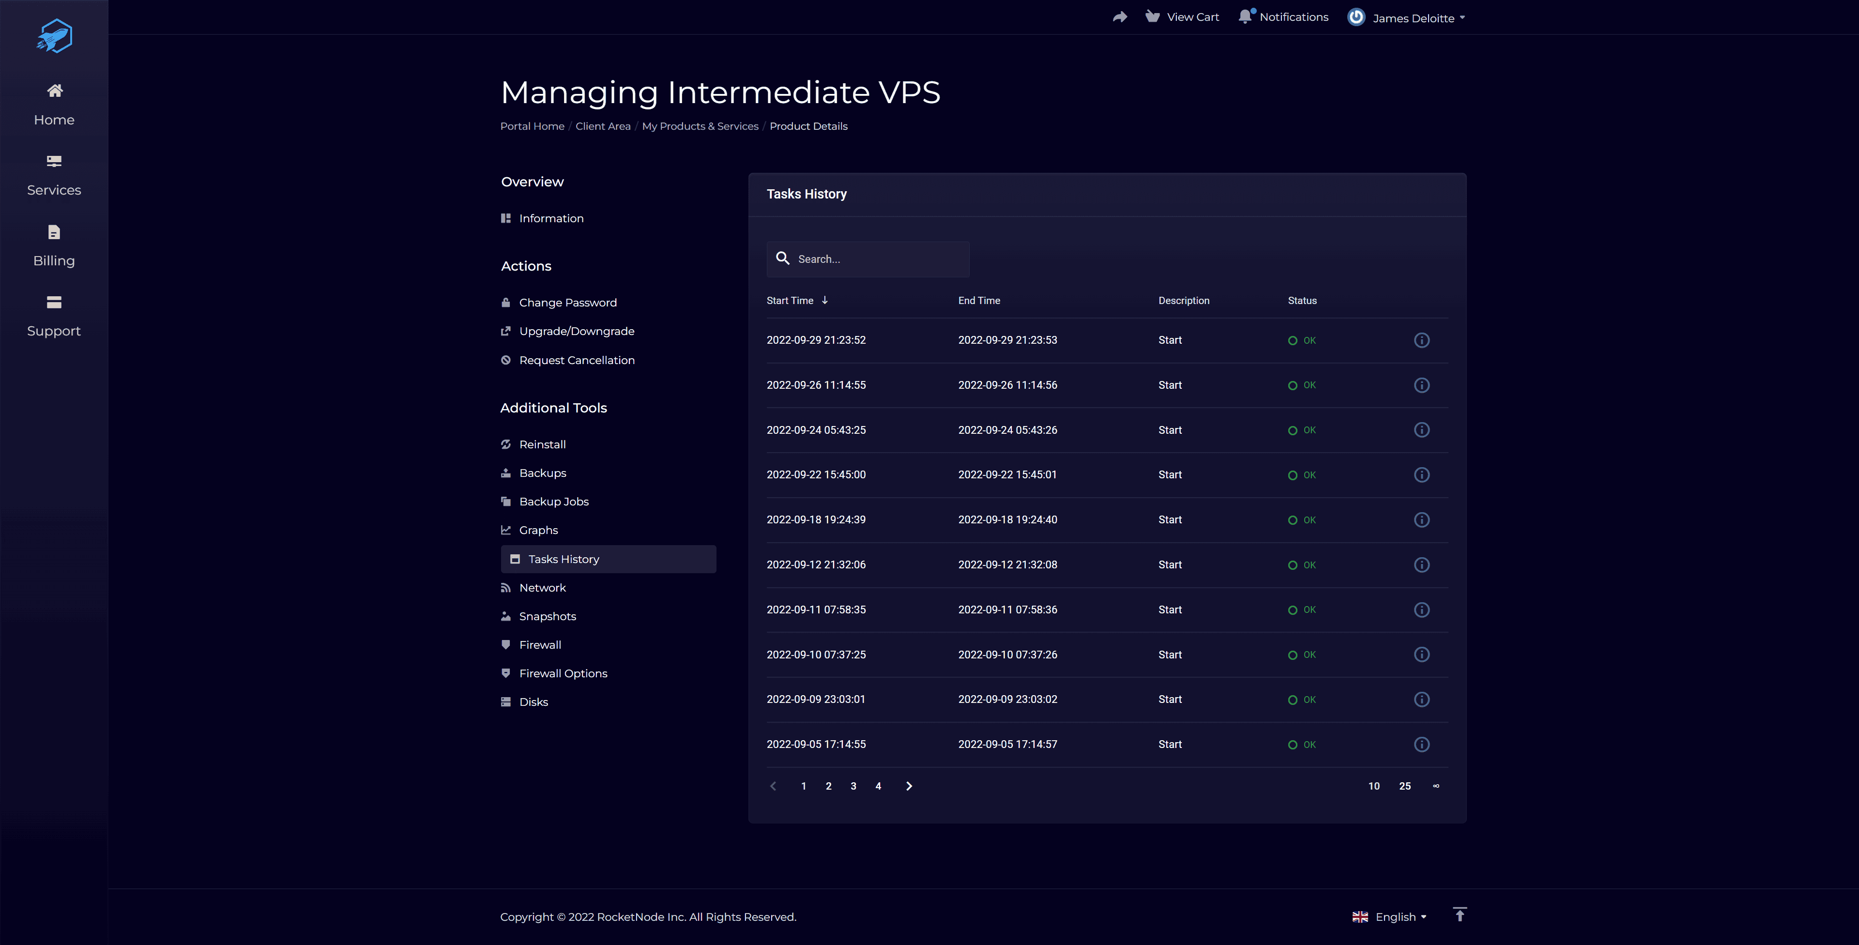Show info for the 2022-09-05 17:14:55 task
The width and height of the screenshot is (1859, 945).
[x=1421, y=744]
